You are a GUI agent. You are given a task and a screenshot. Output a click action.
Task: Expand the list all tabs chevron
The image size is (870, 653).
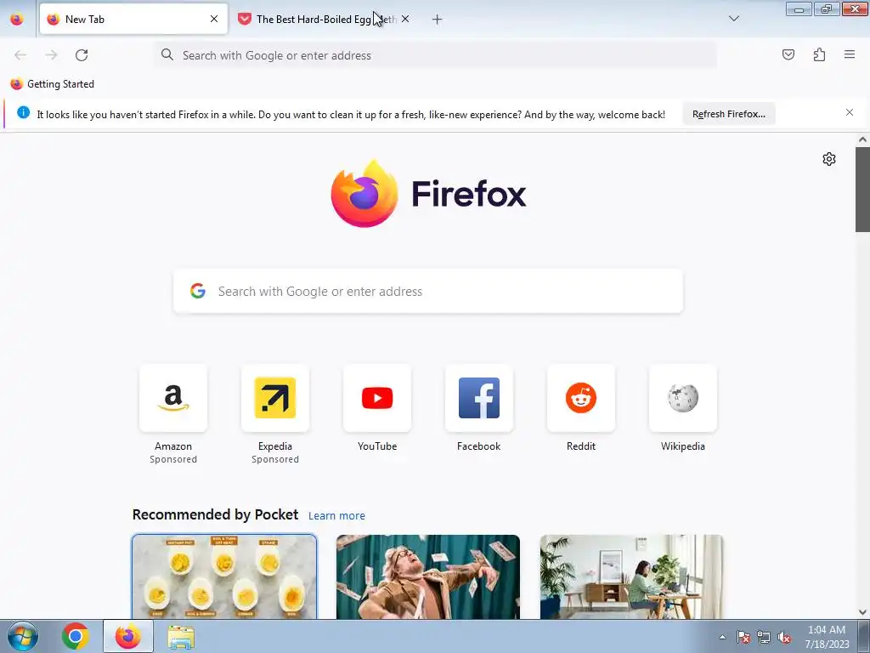point(734,19)
